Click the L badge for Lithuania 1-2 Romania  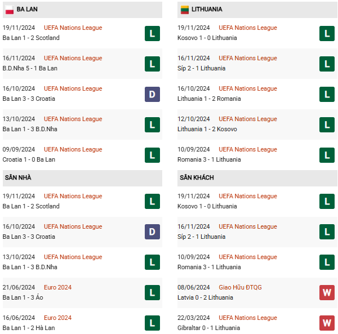click(x=327, y=94)
